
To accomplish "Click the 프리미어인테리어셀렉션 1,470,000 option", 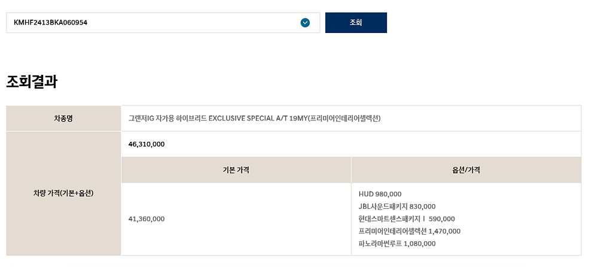I will tap(410, 231).
